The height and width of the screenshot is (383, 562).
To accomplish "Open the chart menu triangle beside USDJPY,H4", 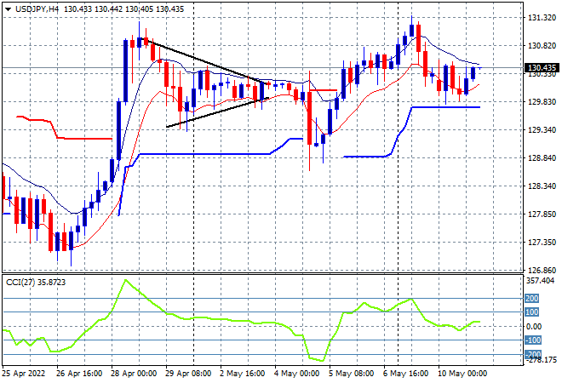I will [x=8, y=9].
